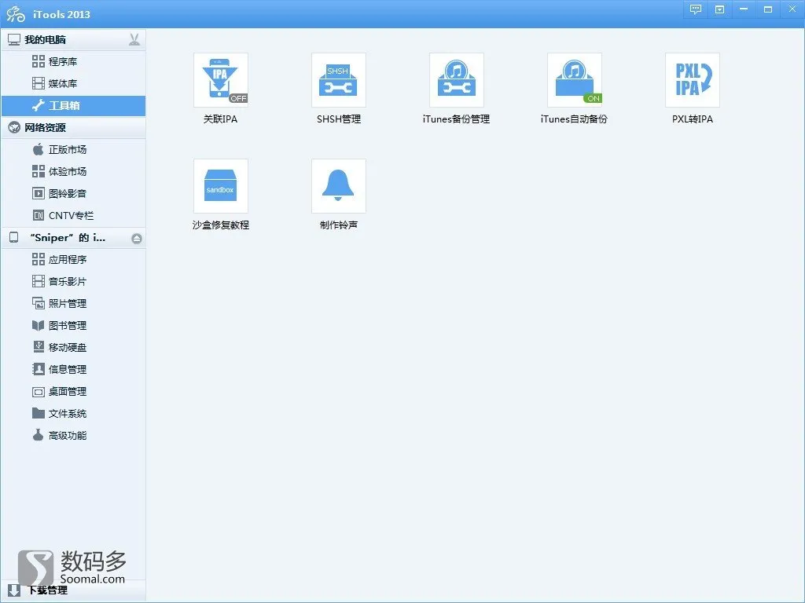Click the rabbit icon beside 我的电脑
805x603 pixels.
click(134, 39)
